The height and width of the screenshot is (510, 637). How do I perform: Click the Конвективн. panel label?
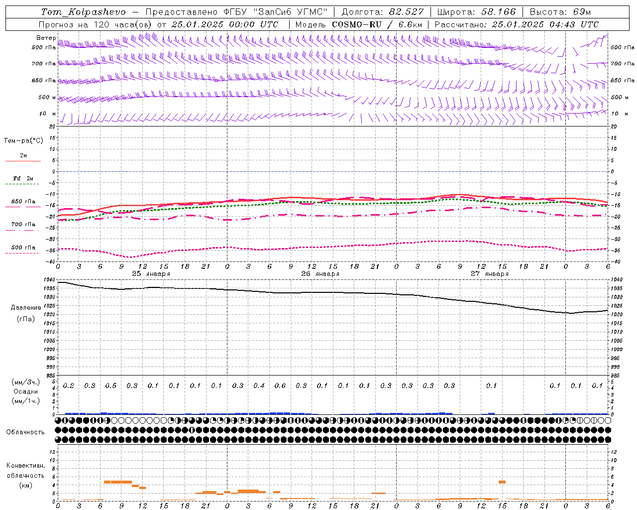pos(25,466)
